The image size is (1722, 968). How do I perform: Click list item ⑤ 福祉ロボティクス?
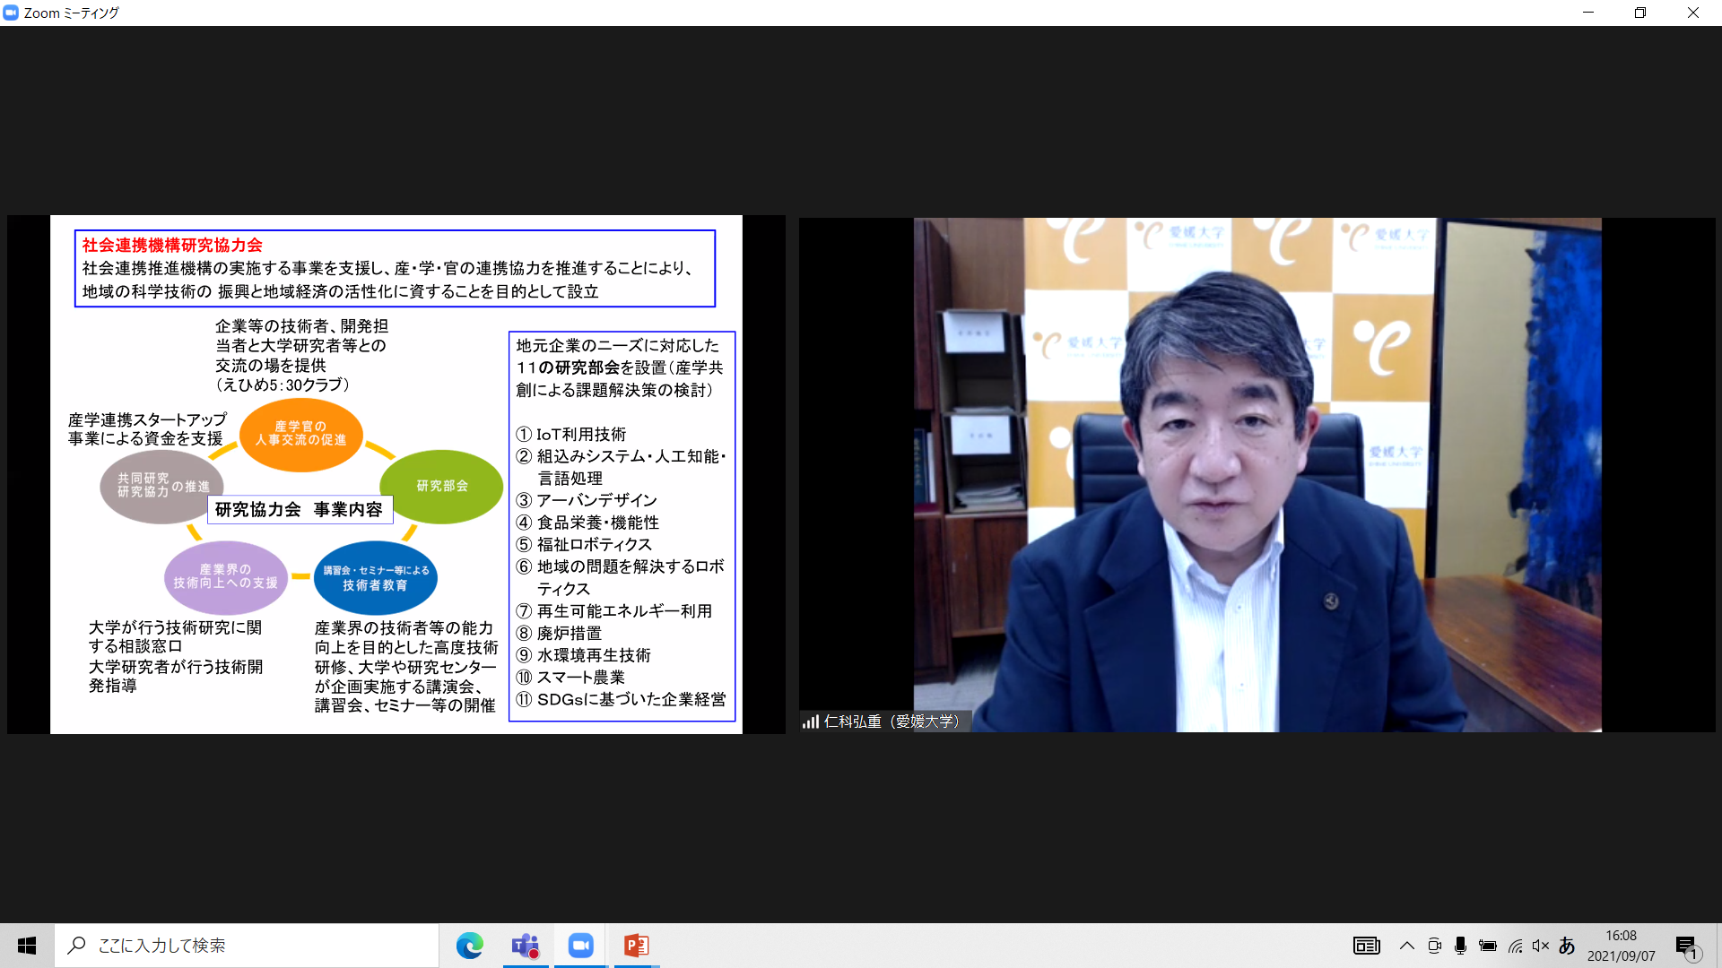point(584,545)
